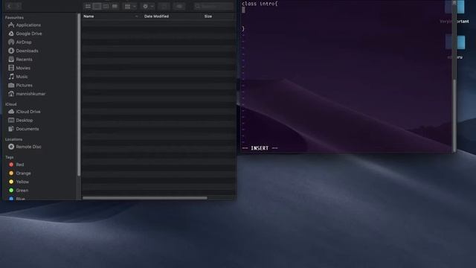The image size is (476, 268).
Task: Open the Downloads folder in sidebar
Action: tap(23, 51)
